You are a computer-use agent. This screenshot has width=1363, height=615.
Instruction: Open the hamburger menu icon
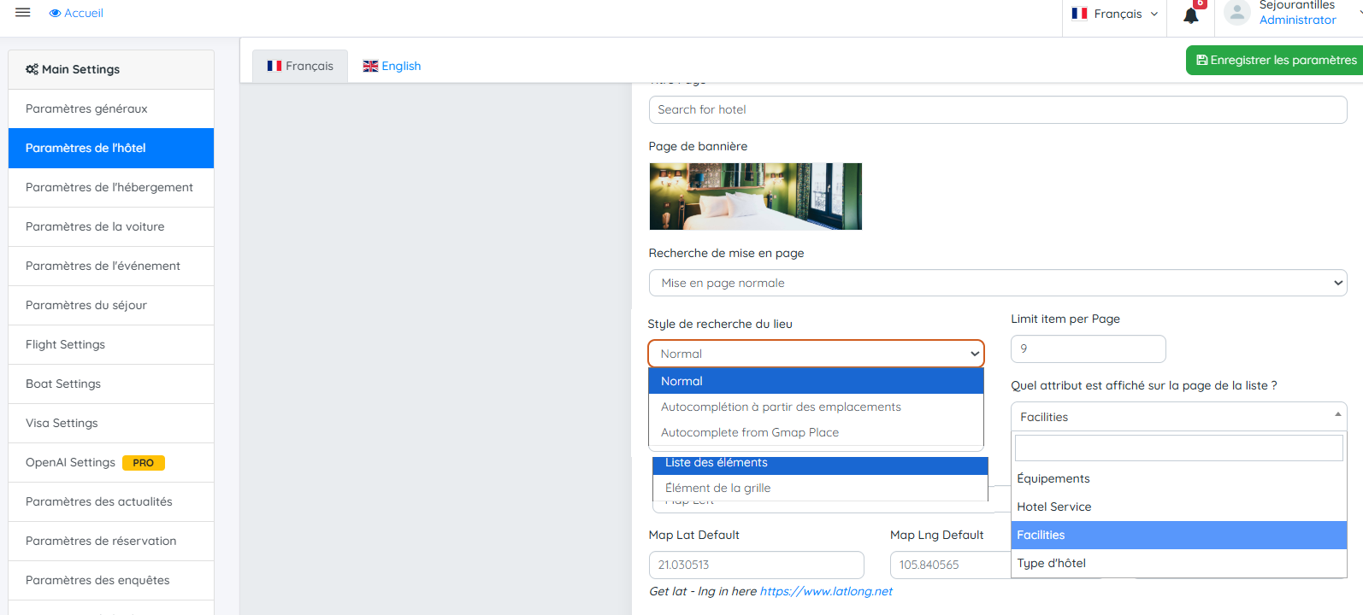pyautogui.click(x=23, y=13)
